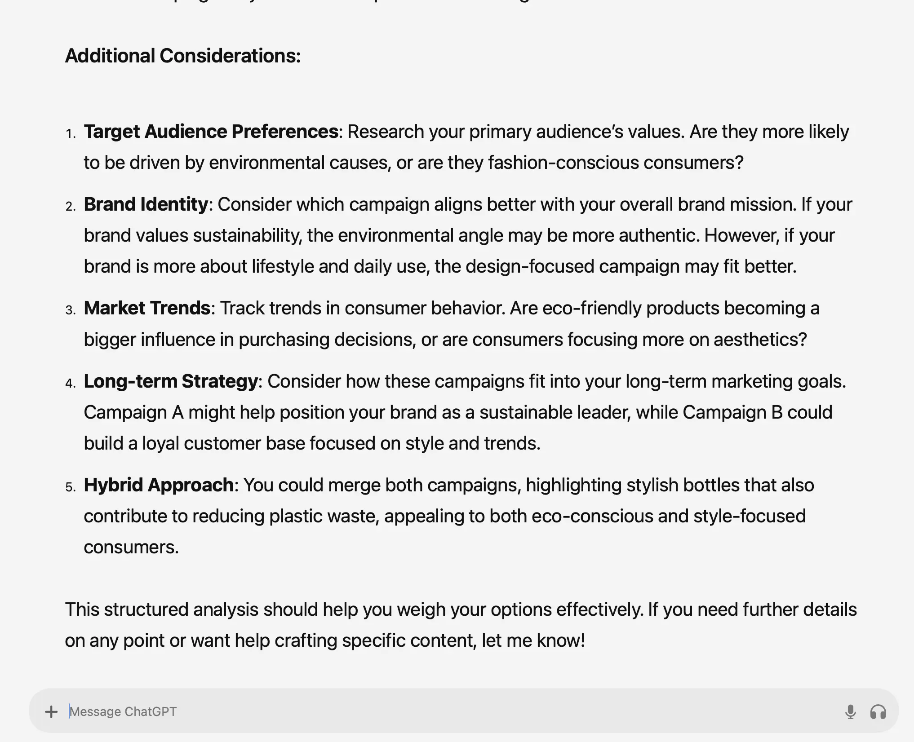Screen dimensions: 914x742
Task: Click the bold Target Audience Preferences label
Action: pyautogui.click(x=211, y=132)
